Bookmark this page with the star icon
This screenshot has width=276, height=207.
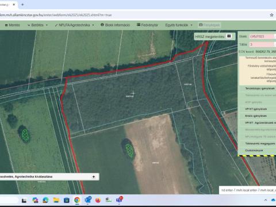coord(271,15)
